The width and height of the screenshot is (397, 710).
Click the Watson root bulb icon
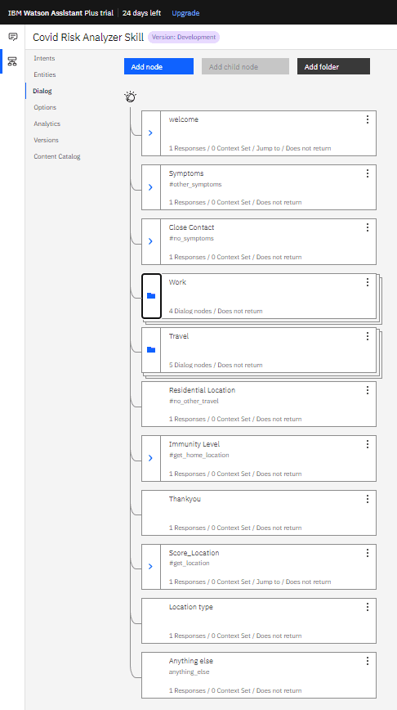tap(130, 97)
